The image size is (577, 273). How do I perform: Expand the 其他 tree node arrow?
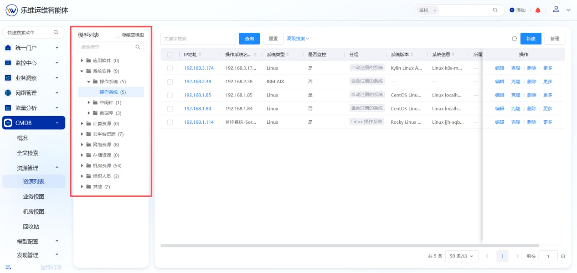pyautogui.click(x=82, y=187)
